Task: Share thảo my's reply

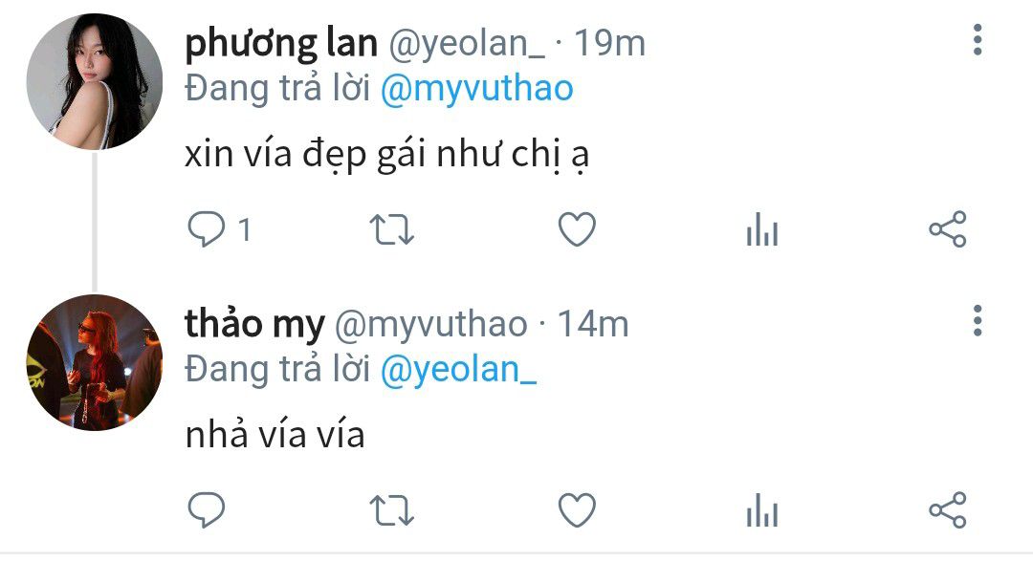Action: pyautogui.click(x=947, y=510)
